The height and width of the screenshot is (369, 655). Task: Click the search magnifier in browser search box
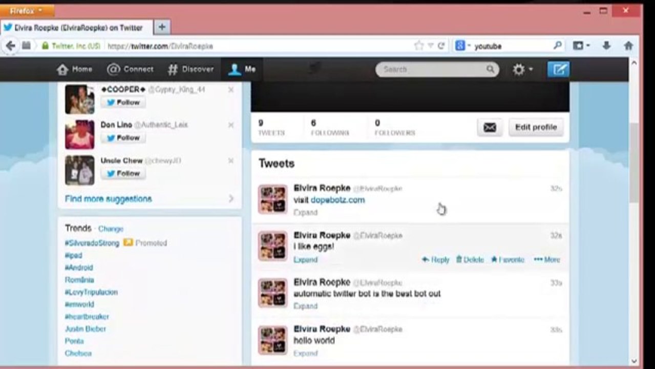coord(558,46)
